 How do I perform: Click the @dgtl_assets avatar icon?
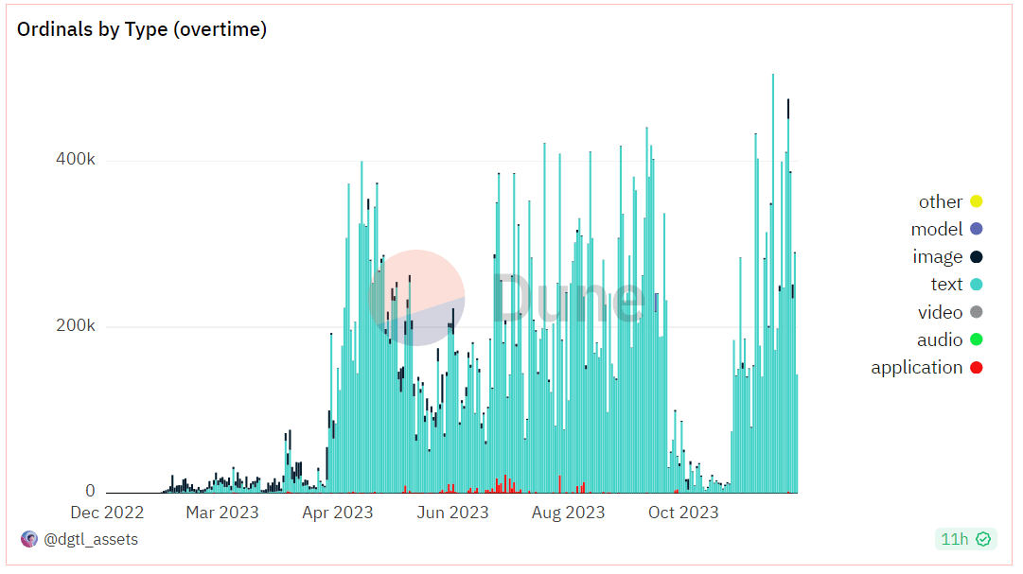point(28,539)
